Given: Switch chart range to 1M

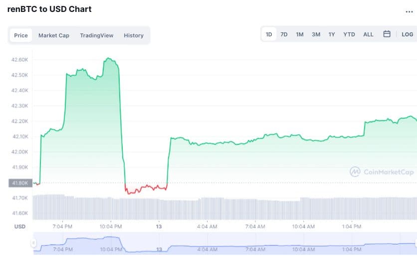Looking at the screenshot, I should click(299, 34).
